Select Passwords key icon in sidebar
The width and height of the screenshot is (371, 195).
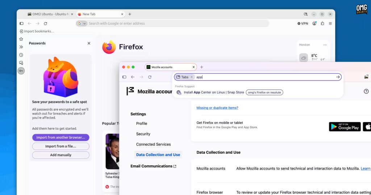[21, 71]
